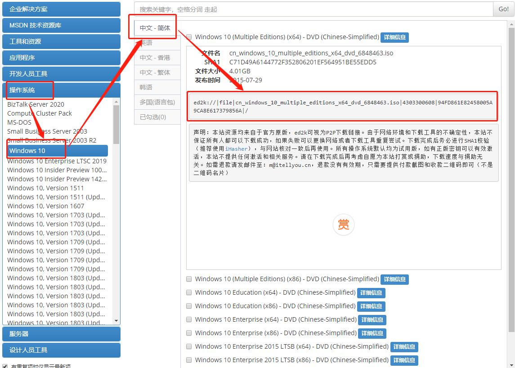The height and width of the screenshot is (368, 515).
Task: Click the search keyword input field
Action: pos(313,9)
